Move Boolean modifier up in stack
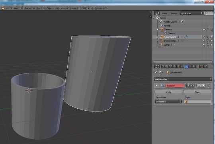 point(199,86)
